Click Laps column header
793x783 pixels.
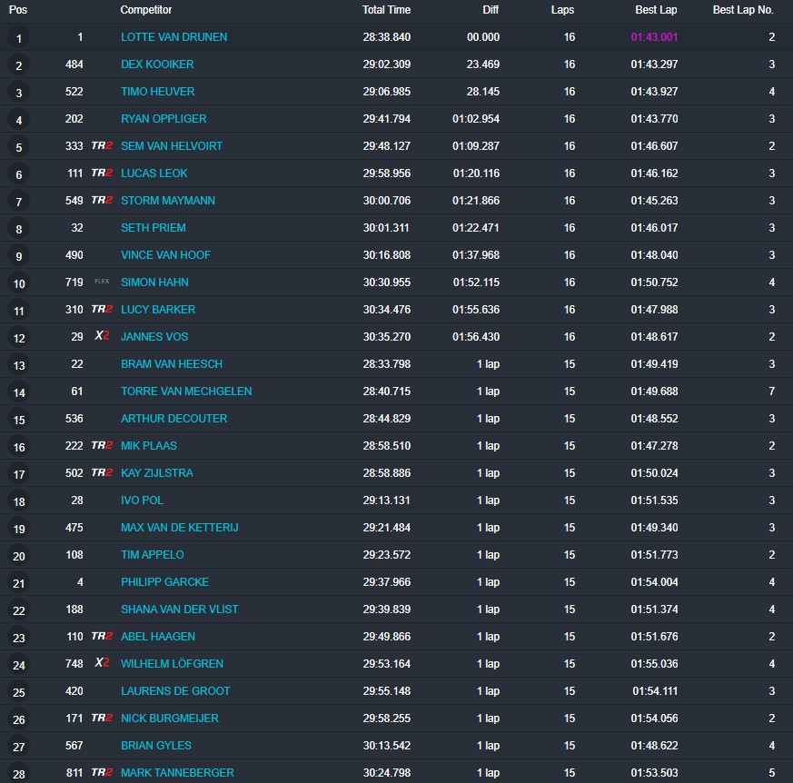point(562,10)
